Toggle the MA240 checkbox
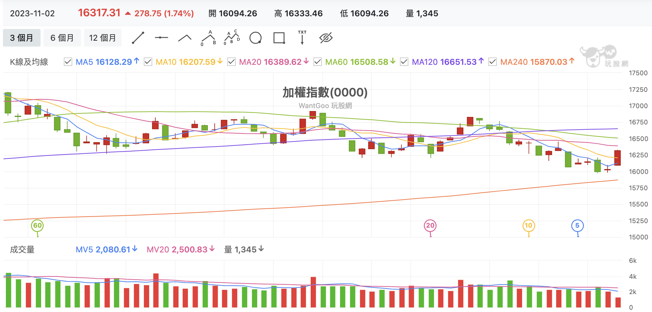Image resolution: width=652 pixels, height=312 pixels. coord(492,62)
